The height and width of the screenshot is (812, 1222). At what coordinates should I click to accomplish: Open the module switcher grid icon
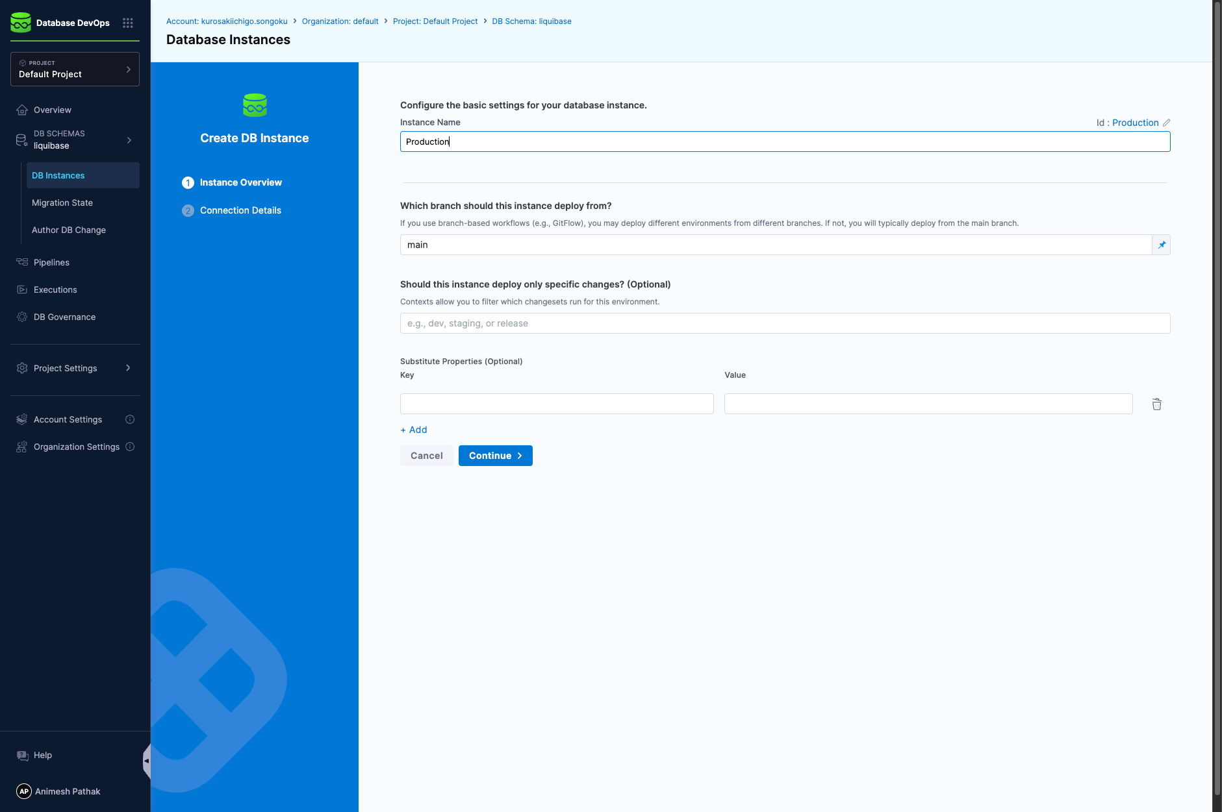[x=128, y=23]
